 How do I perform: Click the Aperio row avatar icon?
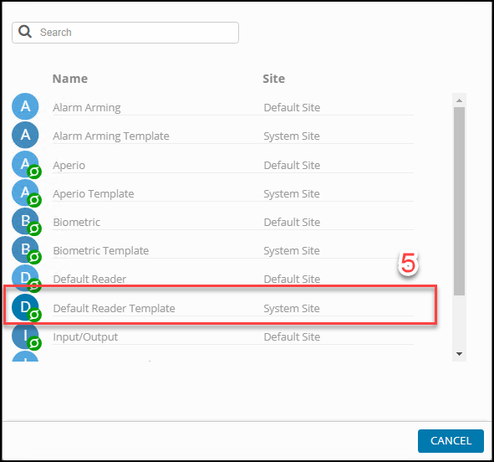tap(25, 164)
